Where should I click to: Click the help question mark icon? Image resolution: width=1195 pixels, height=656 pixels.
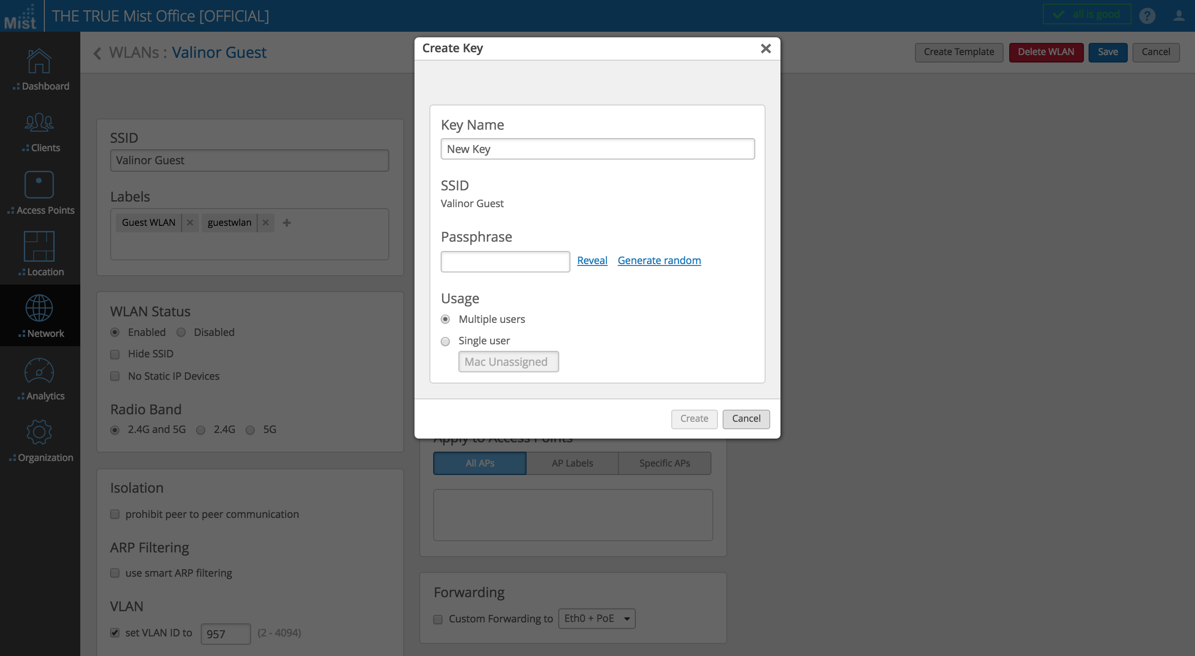coord(1147,16)
